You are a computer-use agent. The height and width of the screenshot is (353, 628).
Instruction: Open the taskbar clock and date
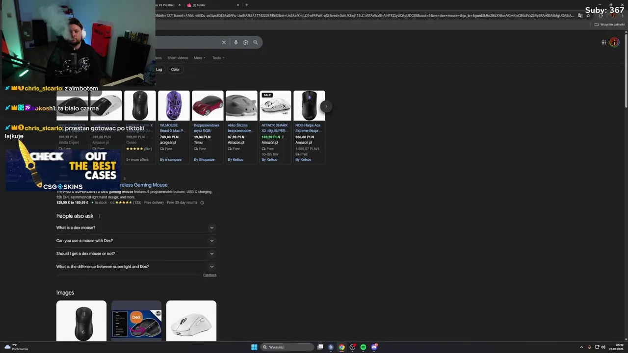point(616,347)
